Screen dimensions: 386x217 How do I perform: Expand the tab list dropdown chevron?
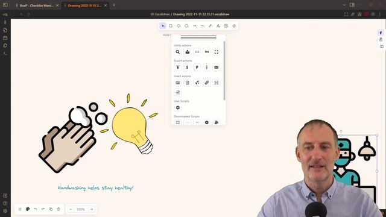pos(344,5)
